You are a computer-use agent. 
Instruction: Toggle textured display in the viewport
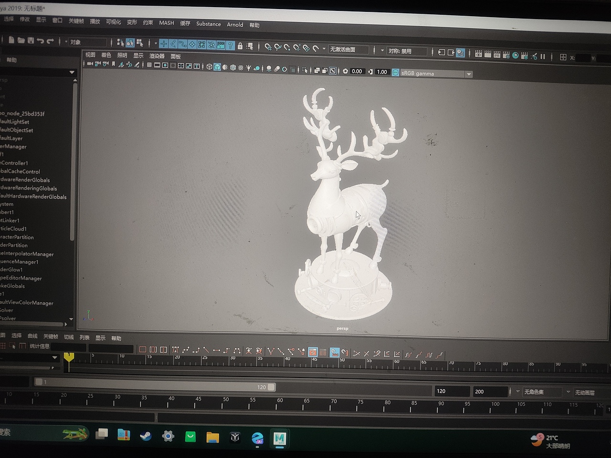point(241,68)
